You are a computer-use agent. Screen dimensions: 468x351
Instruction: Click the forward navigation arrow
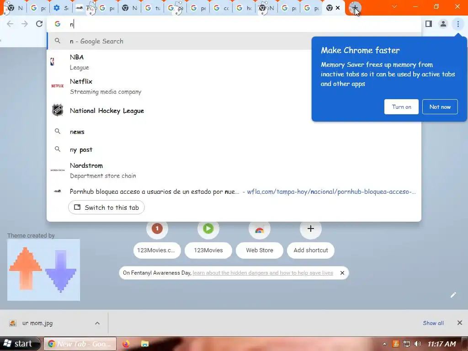click(x=25, y=24)
